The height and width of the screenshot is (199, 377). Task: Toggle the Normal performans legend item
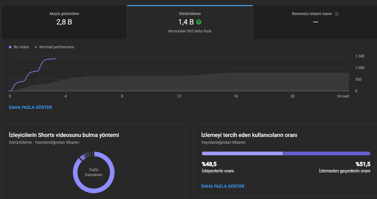pos(54,47)
